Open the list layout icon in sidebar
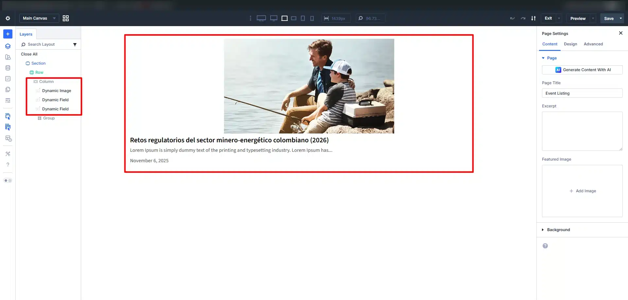 pyautogui.click(x=8, y=100)
